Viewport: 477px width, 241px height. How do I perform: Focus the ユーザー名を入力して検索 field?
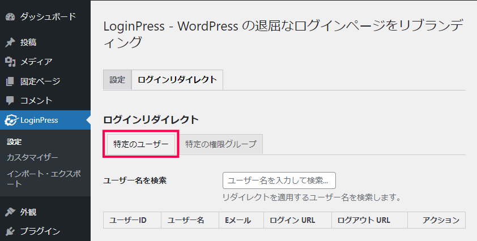[x=279, y=180]
